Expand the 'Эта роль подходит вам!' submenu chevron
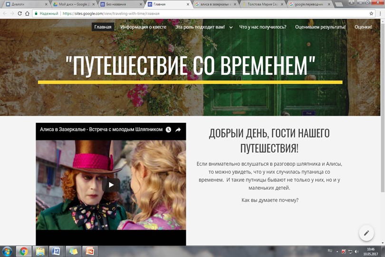The image size is (385, 257). tap(231, 27)
